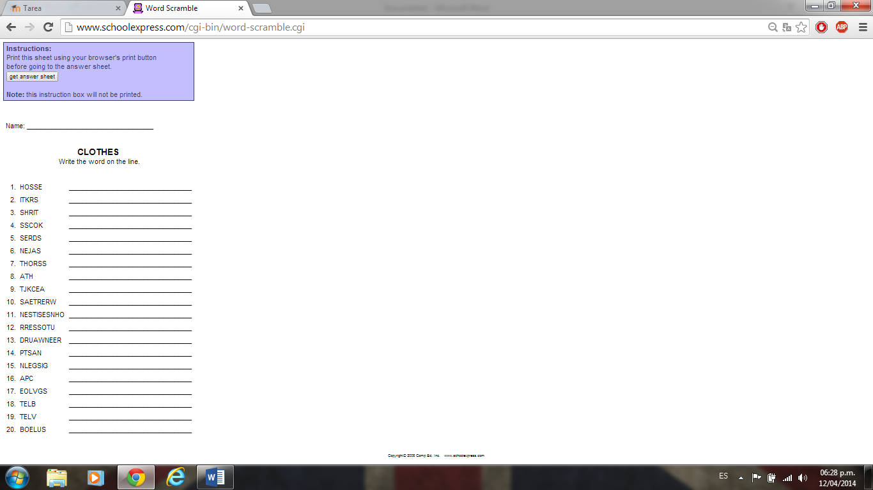Image resolution: width=873 pixels, height=490 pixels.
Task: Click the get answer sheet button
Action: coord(32,77)
